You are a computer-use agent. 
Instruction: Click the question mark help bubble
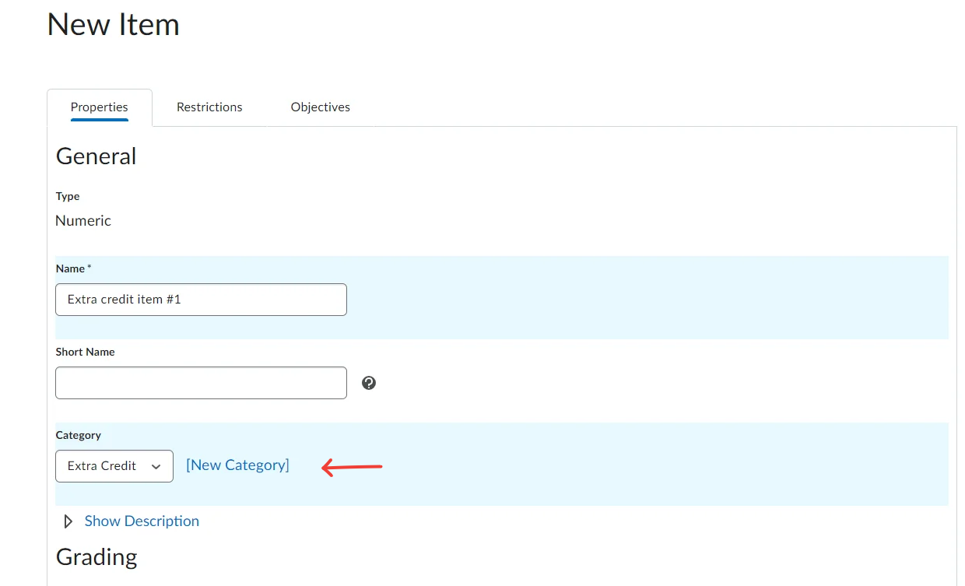tap(368, 383)
